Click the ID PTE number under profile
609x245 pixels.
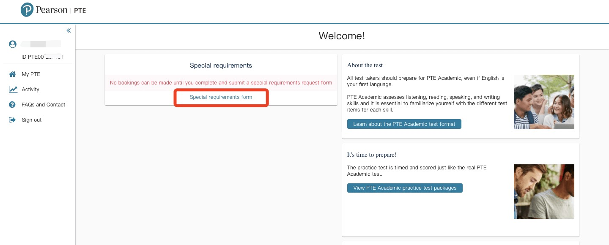[42, 57]
